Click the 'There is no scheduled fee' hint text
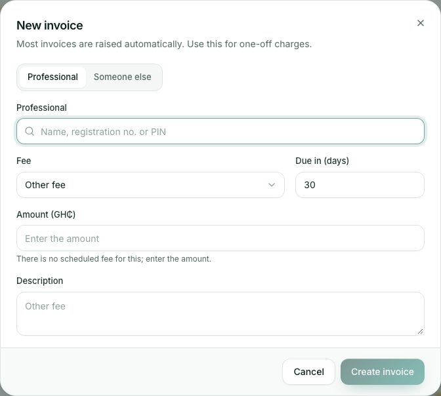The image size is (441, 396). pyautogui.click(x=114, y=259)
